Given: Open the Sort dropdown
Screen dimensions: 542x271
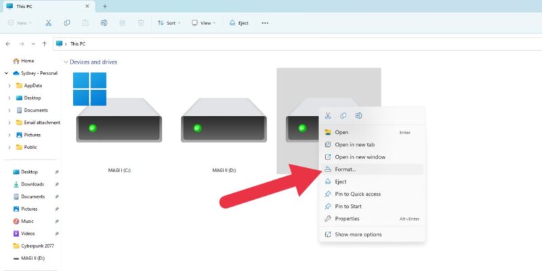Looking at the screenshot, I should click(x=169, y=23).
